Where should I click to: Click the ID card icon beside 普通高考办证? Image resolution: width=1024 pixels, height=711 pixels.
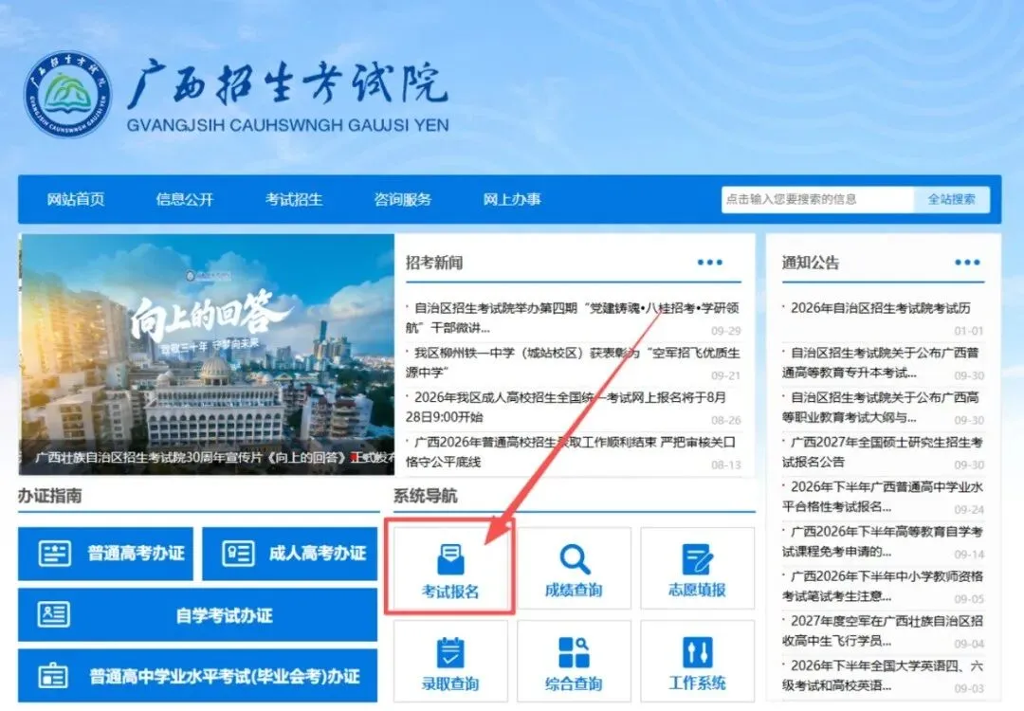click(x=55, y=553)
